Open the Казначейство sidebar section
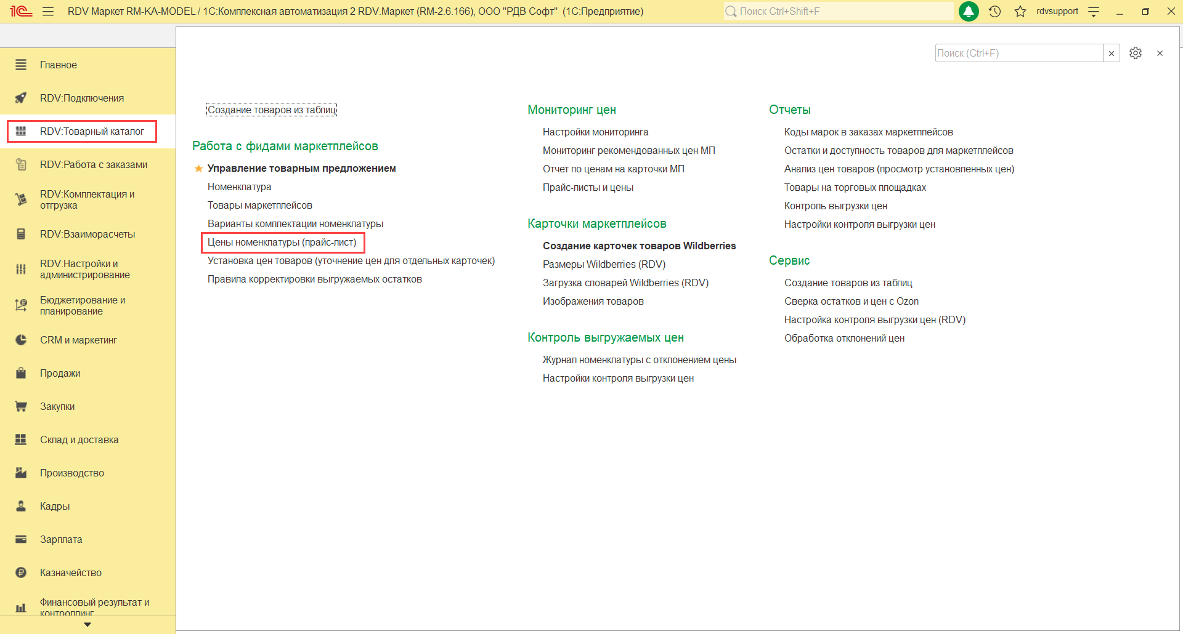The height and width of the screenshot is (634, 1183). pos(71,572)
